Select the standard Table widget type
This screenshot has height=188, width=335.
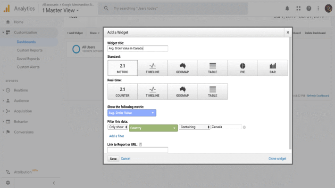point(213,68)
